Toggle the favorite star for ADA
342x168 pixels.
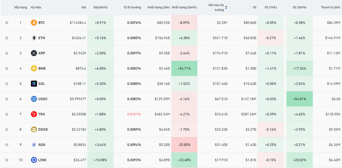pyautogui.click(x=7, y=145)
